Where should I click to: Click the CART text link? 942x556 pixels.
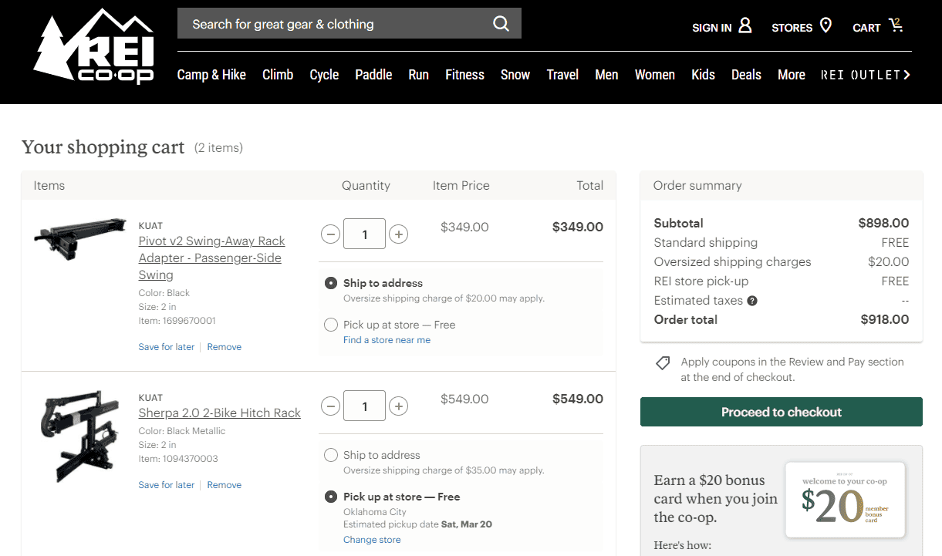tap(866, 28)
